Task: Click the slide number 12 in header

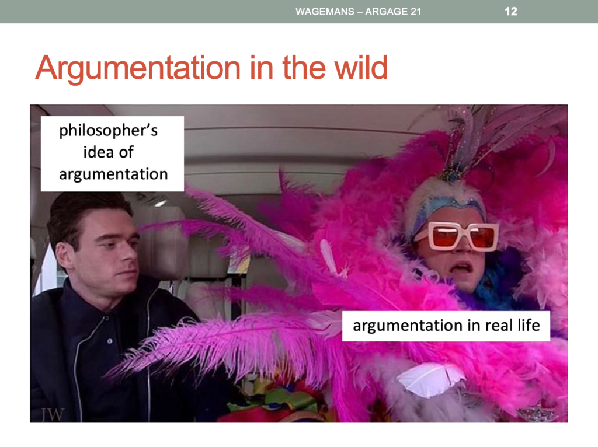Action: [x=510, y=12]
